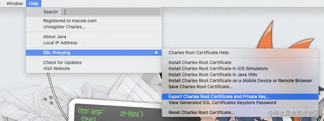Image resolution: width=324 pixels, height=121 pixels.
Task: Expand the SSL Proxying submenu arrow
Action: pyautogui.click(x=156, y=53)
